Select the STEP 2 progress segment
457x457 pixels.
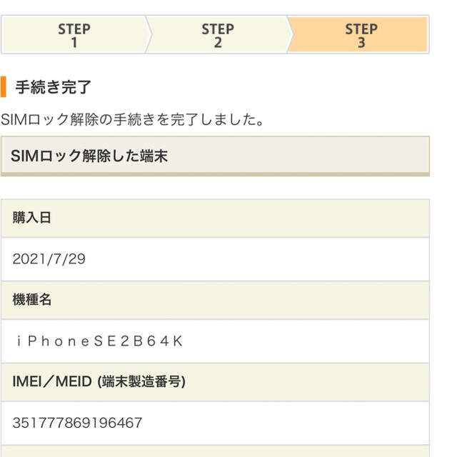[x=218, y=35]
